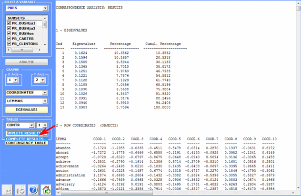Click cumulative percentage value 100.0000
Image resolution: width=301 pixels, height=196 pixels.
pyautogui.click(x=162, y=107)
